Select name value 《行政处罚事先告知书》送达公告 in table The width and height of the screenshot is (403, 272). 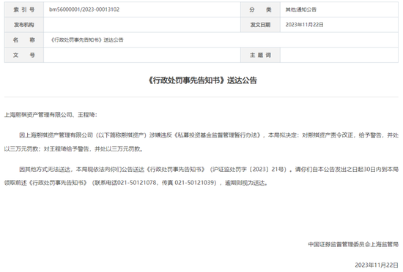point(86,40)
